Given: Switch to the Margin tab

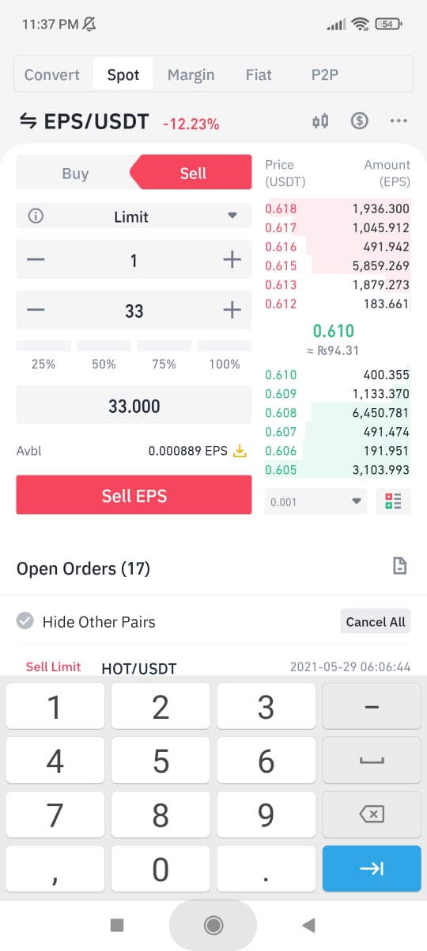Looking at the screenshot, I should 191,75.
